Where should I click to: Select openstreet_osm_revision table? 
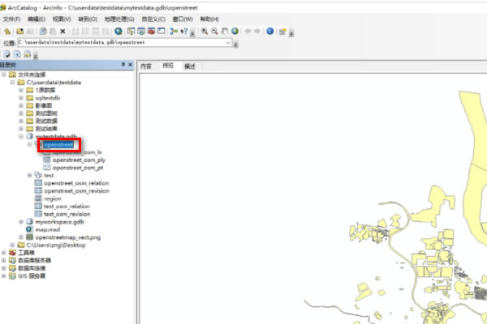pos(77,191)
